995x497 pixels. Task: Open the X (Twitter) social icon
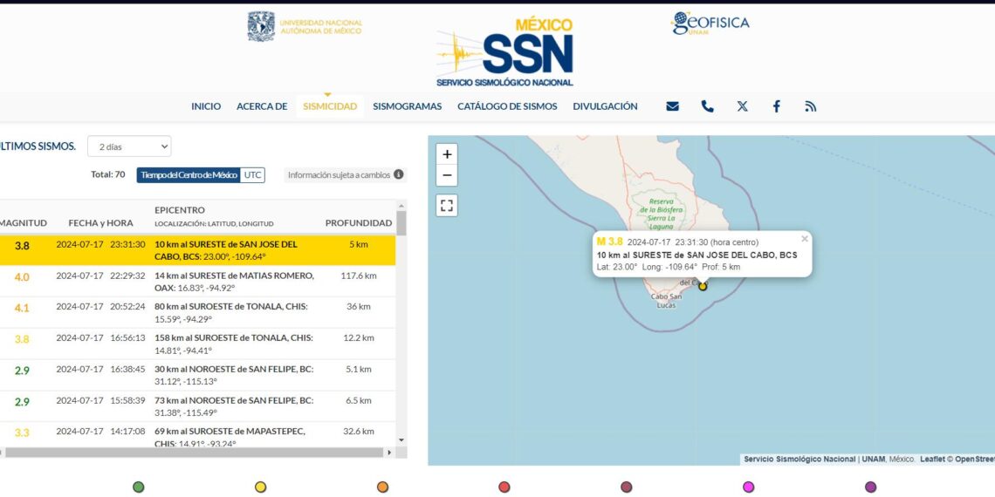pos(742,106)
